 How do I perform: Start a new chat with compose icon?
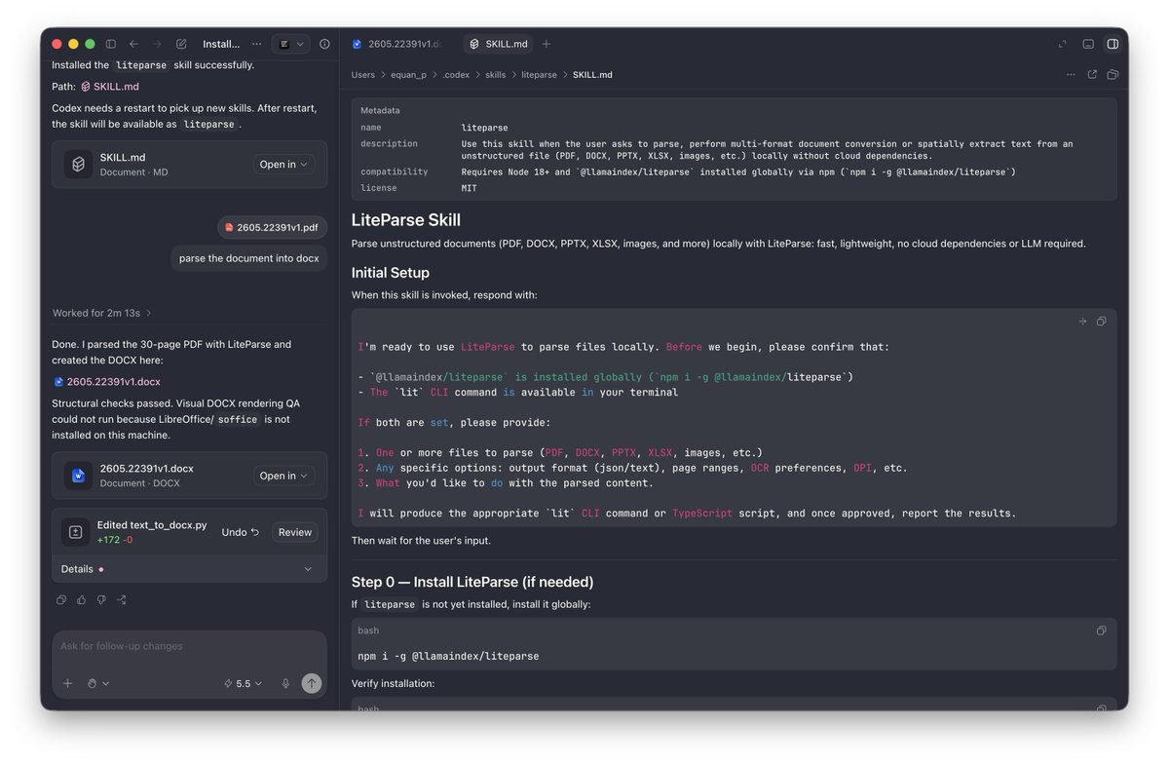(x=181, y=44)
